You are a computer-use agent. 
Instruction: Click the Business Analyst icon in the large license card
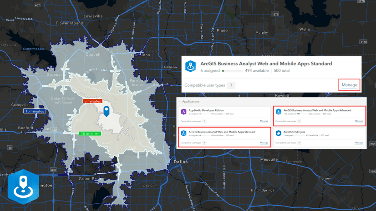(x=190, y=66)
